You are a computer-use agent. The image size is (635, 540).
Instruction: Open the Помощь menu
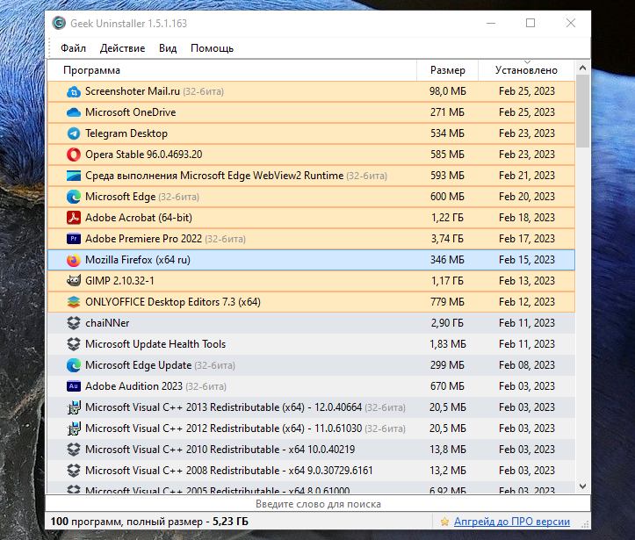point(213,48)
